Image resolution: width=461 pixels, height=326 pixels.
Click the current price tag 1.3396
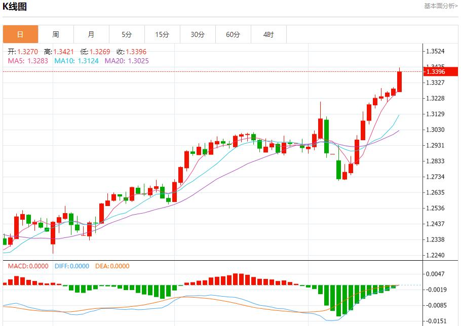(436, 72)
